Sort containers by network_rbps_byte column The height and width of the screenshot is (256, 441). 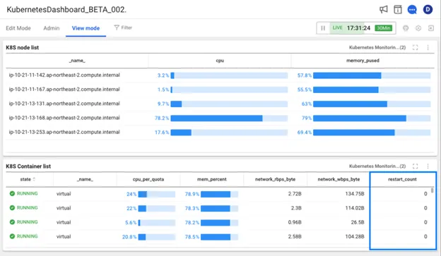(275, 179)
